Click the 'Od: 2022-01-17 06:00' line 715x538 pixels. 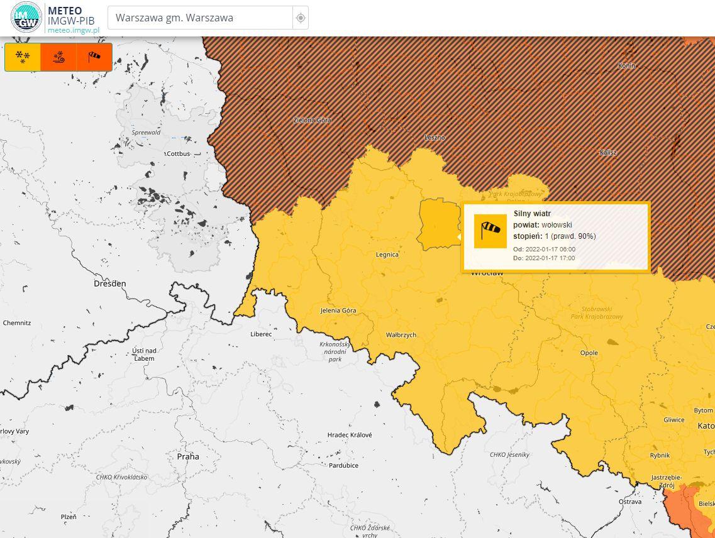tap(544, 250)
